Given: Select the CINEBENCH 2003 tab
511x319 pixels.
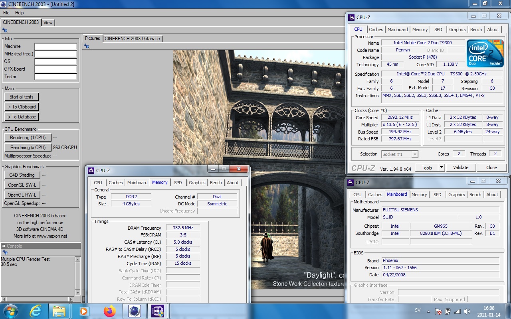Looking at the screenshot, I should pos(21,22).
